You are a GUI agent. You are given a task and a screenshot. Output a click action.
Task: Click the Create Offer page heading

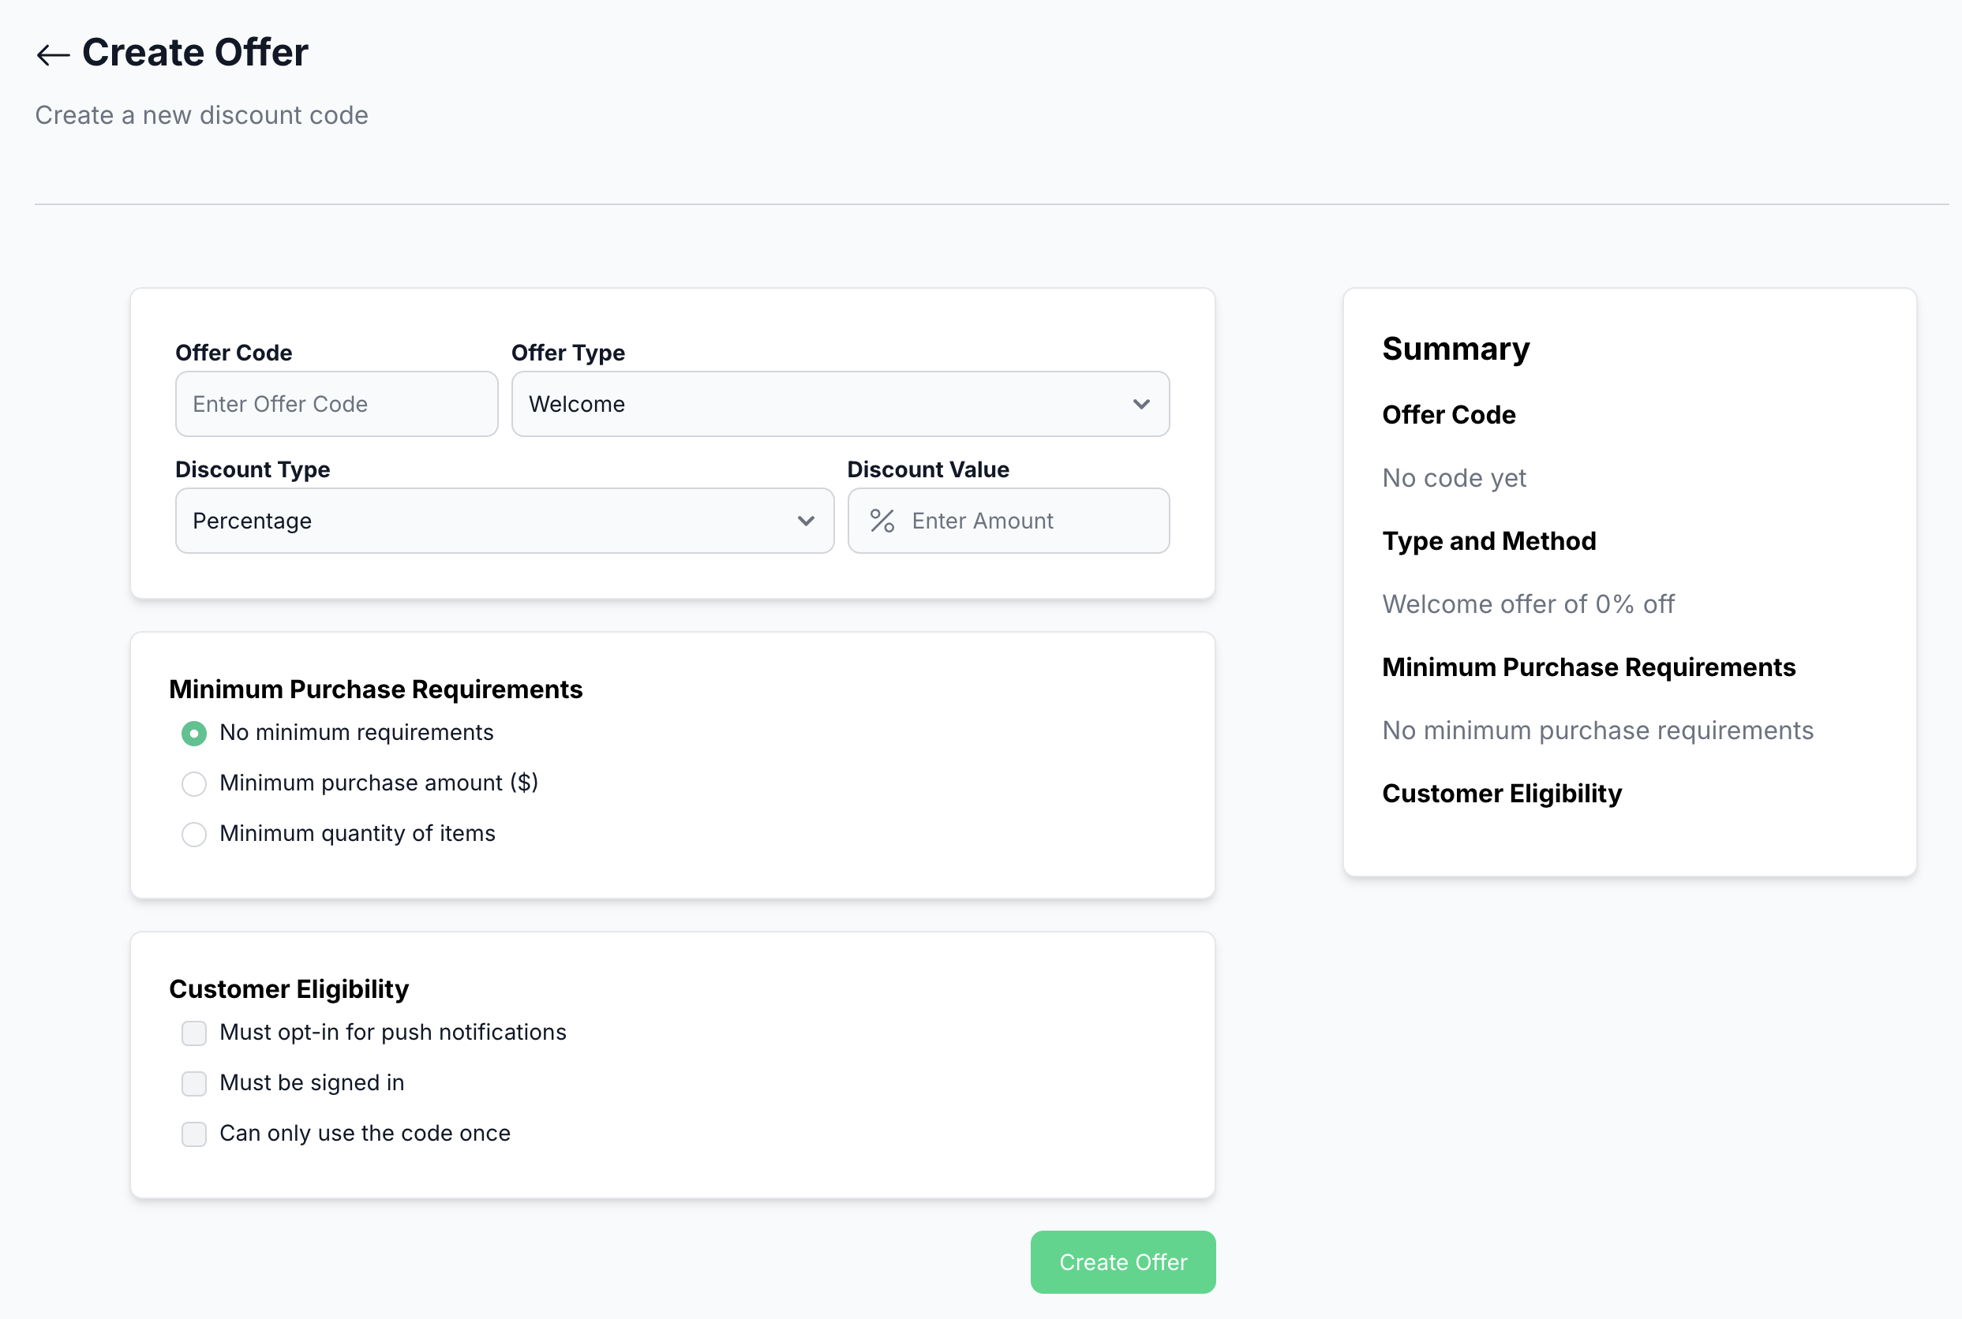(195, 52)
